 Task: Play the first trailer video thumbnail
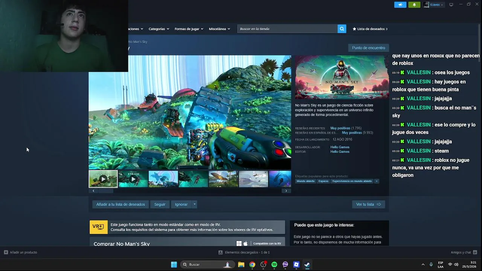[103, 179]
